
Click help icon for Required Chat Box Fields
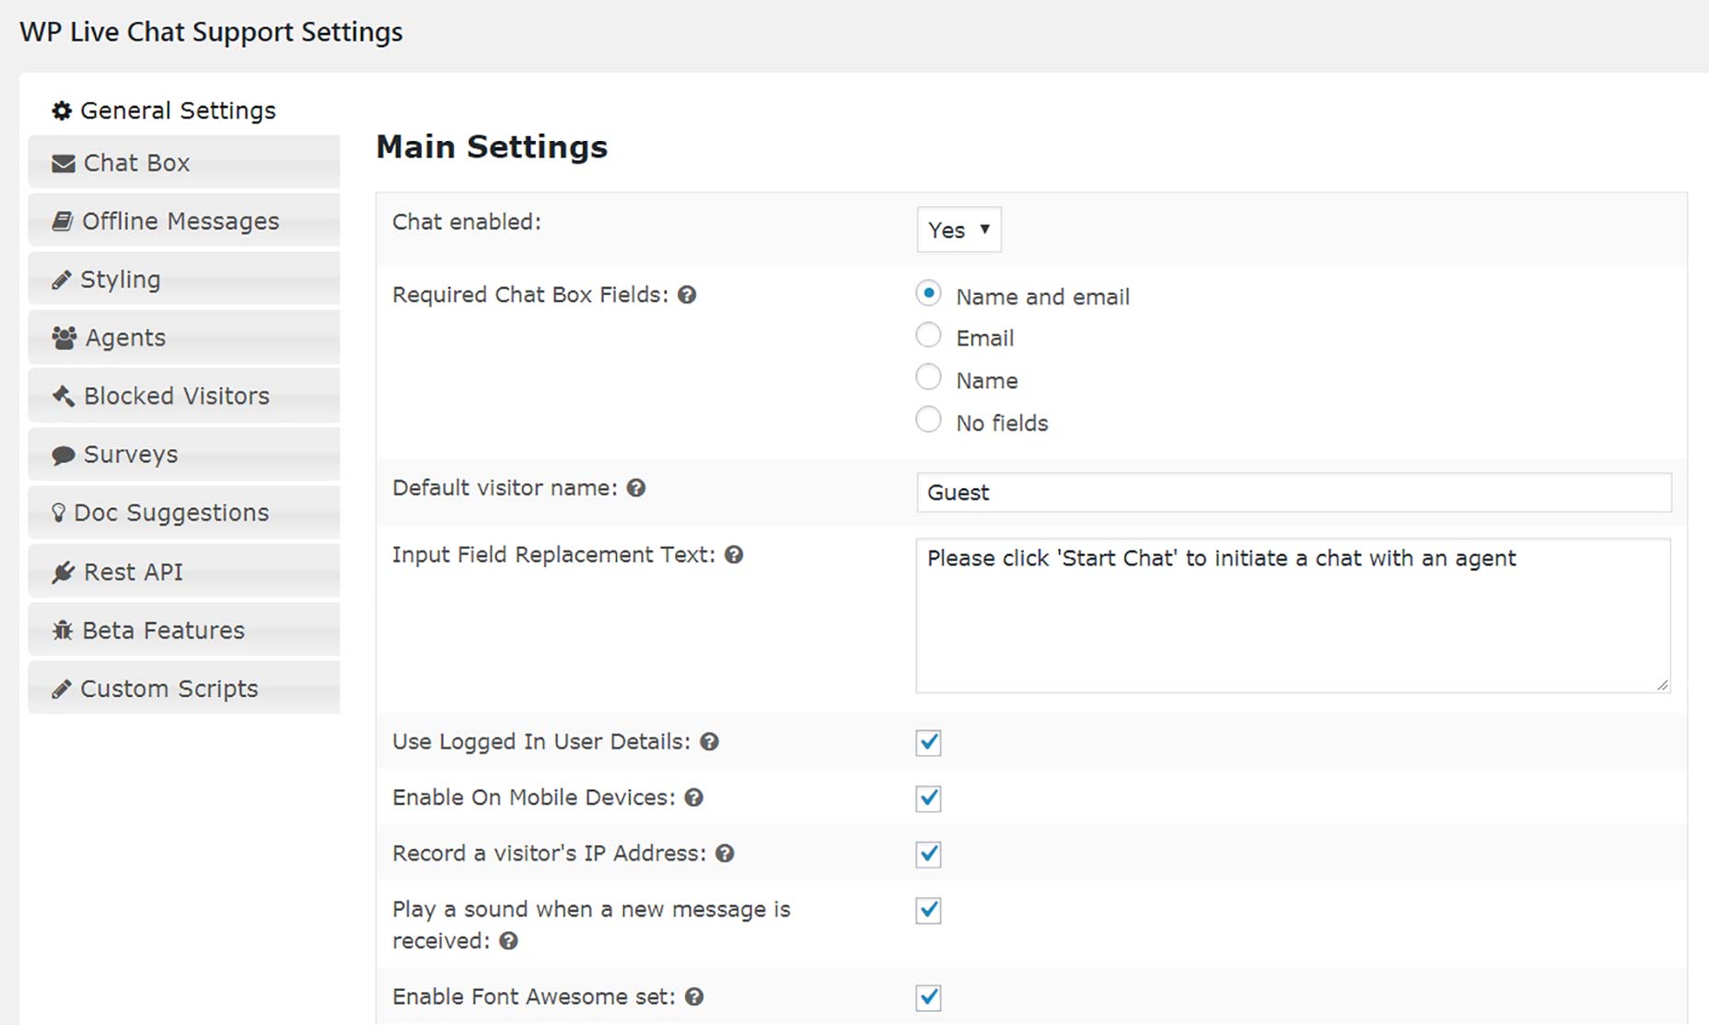687,295
